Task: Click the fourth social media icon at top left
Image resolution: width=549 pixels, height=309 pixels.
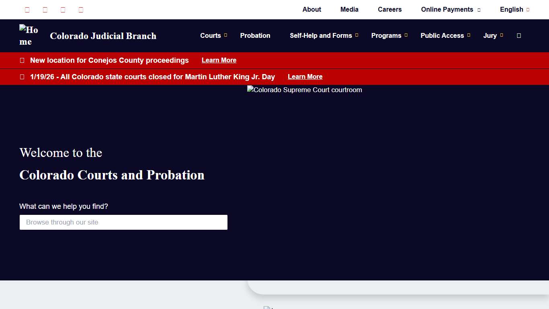Action: 81,10
